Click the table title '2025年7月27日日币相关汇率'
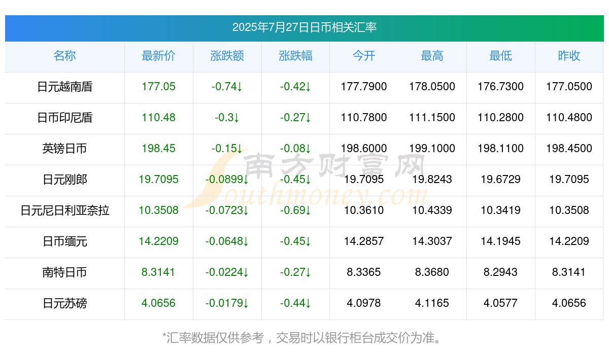609x354 pixels. pyautogui.click(x=304, y=27)
